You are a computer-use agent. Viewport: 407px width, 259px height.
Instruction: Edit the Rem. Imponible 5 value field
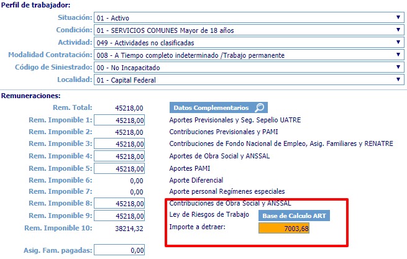(x=120, y=168)
